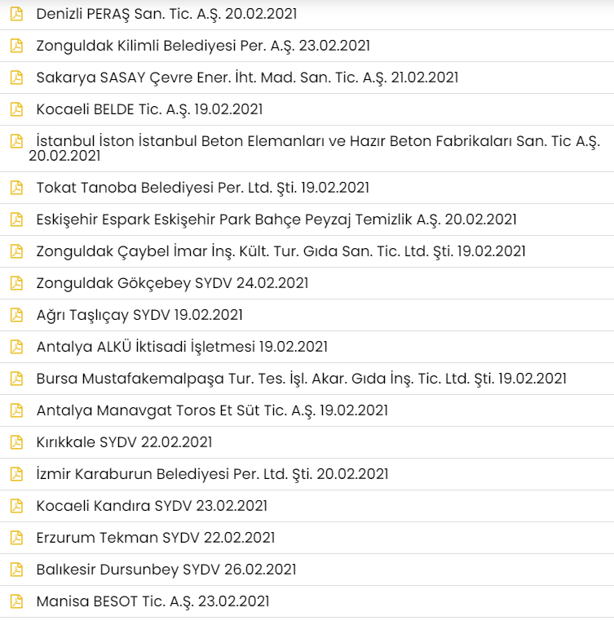Click PDF icon beside Bursa Mustafakemalpaşa entry
The width and height of the screenshot is (614, 621).
pyautogui.click(x=16, y=379)
